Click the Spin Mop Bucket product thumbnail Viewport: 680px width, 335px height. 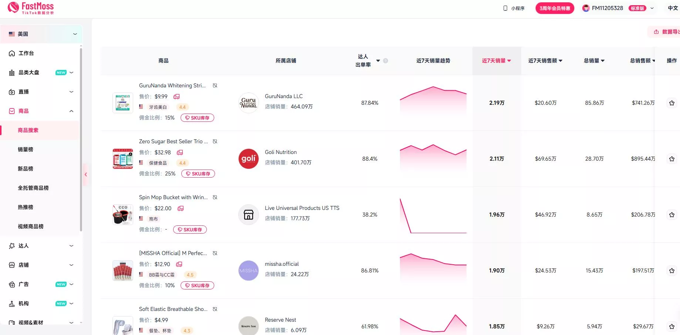pyautogui.click(x=122, y=215)
